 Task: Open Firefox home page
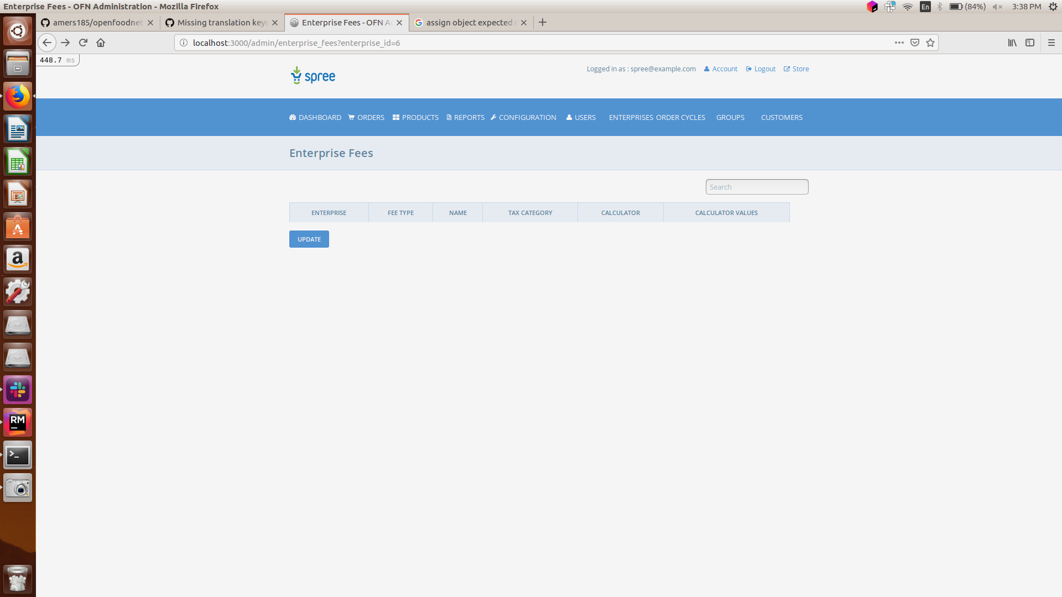[101, 43]
